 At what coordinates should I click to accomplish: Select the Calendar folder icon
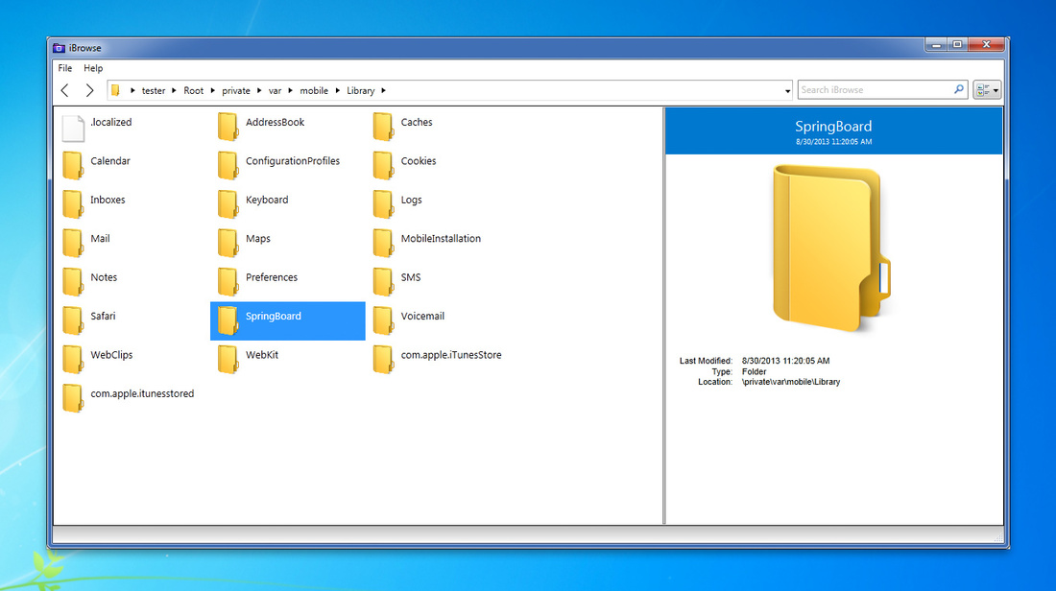(73, 166)
